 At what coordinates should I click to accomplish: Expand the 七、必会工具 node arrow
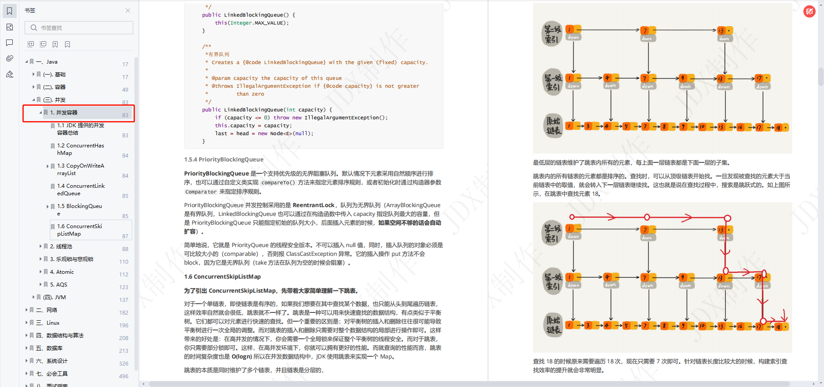click(x=26, y=374)
